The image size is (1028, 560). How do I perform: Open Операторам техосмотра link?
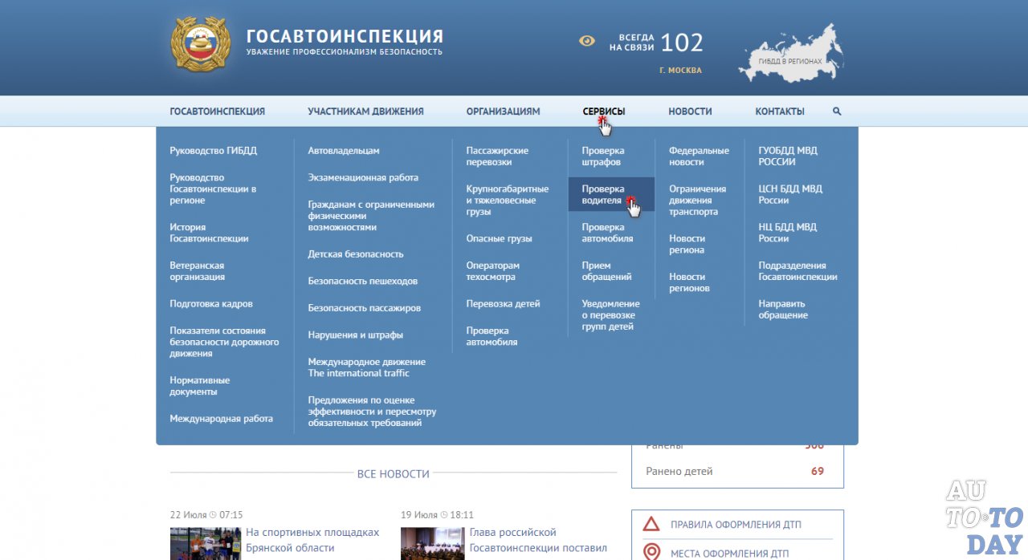click(493, 271)
